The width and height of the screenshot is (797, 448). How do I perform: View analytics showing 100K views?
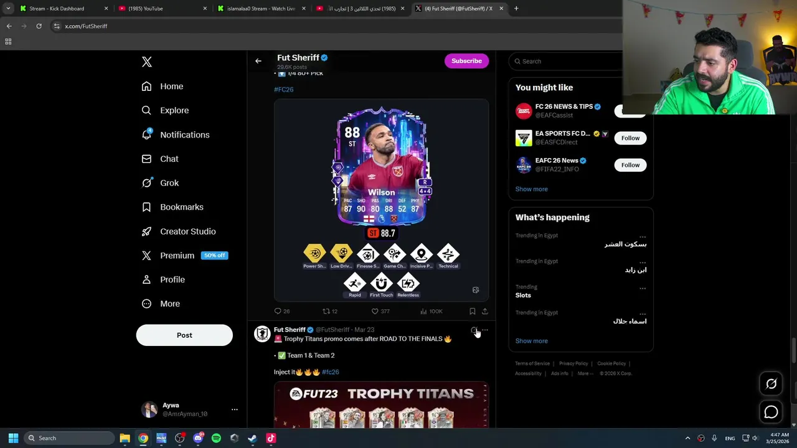431,311
